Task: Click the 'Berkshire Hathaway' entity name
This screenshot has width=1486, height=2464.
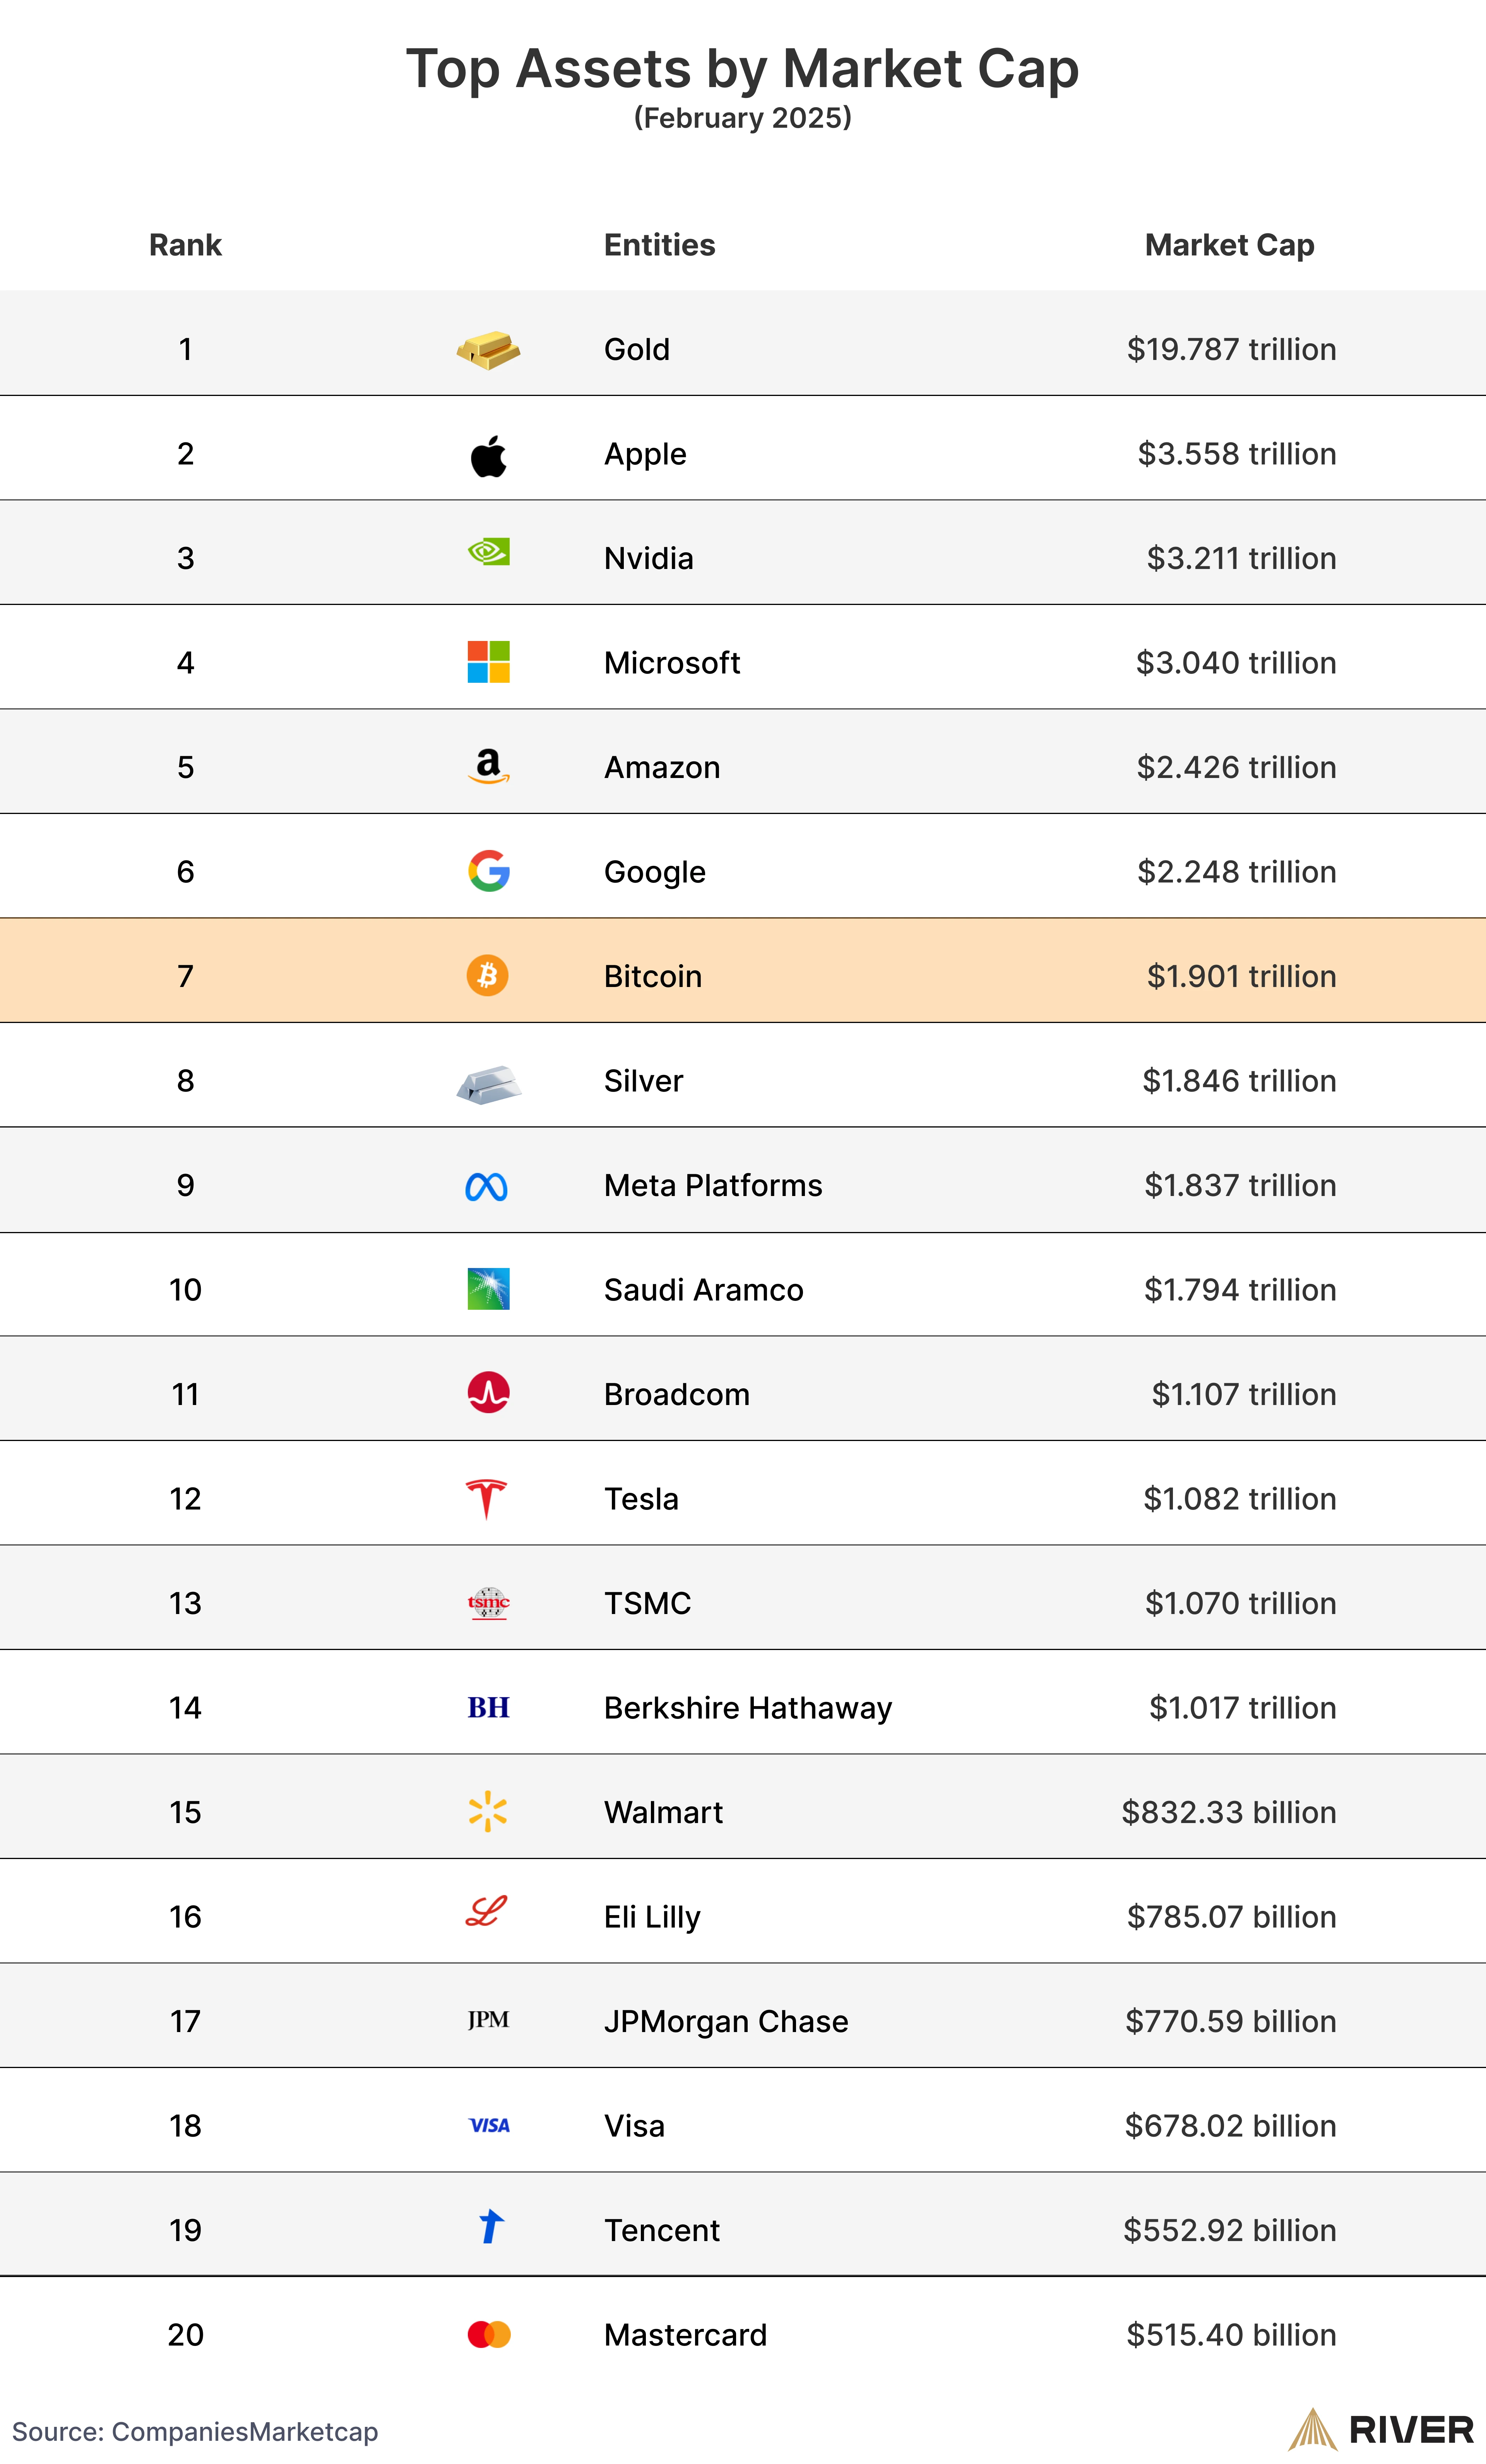Action: click(748, 1708)
